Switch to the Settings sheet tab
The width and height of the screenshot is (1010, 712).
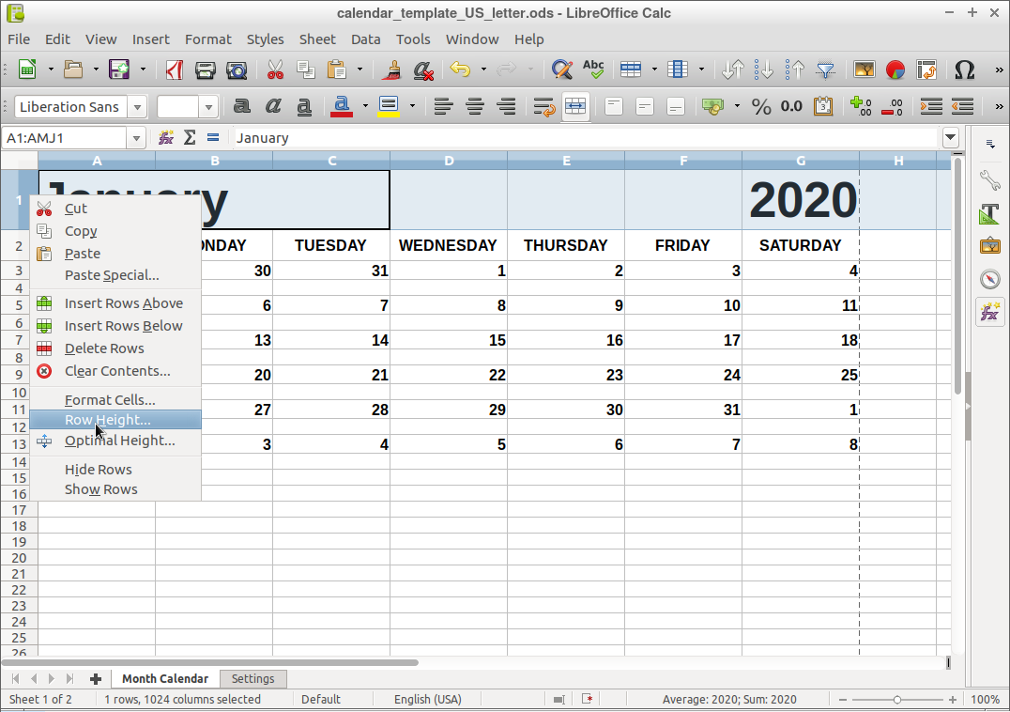(x=253, y=678)
